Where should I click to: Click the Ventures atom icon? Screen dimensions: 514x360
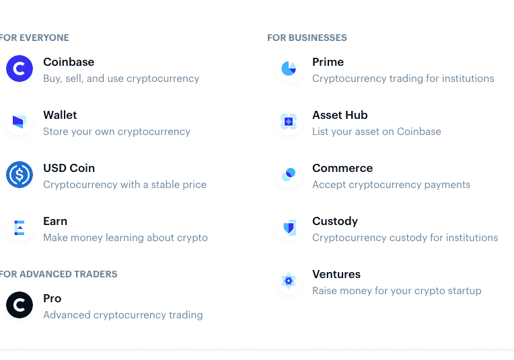(289, 281)
